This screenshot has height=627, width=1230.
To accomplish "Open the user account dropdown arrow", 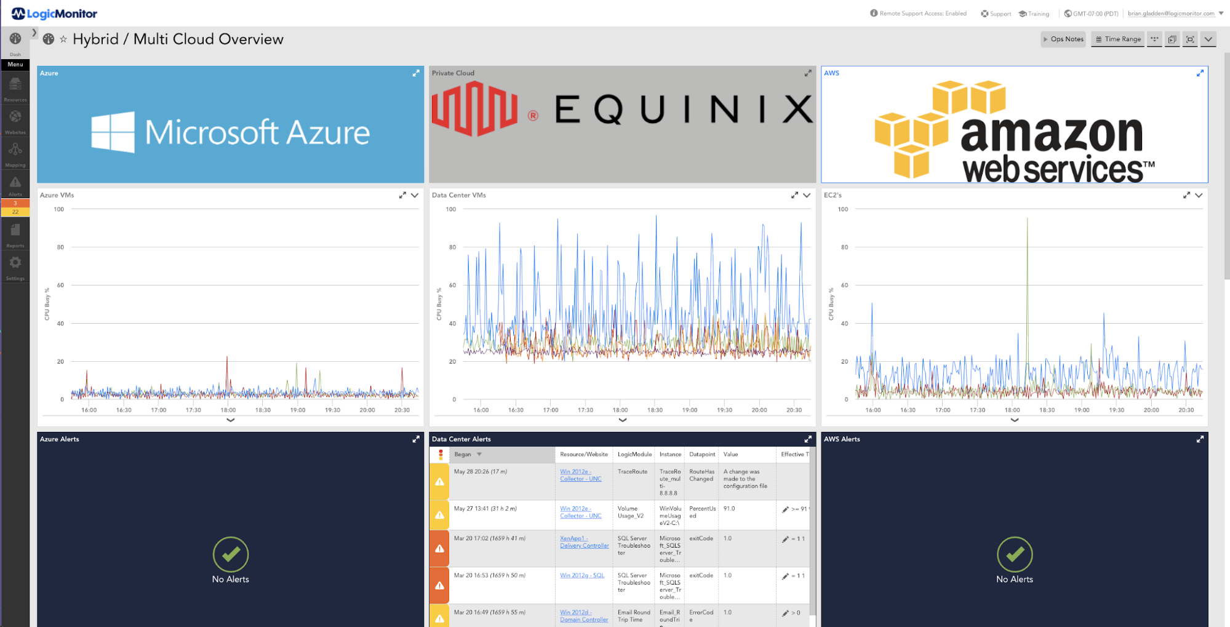I will click(1221, 13).
